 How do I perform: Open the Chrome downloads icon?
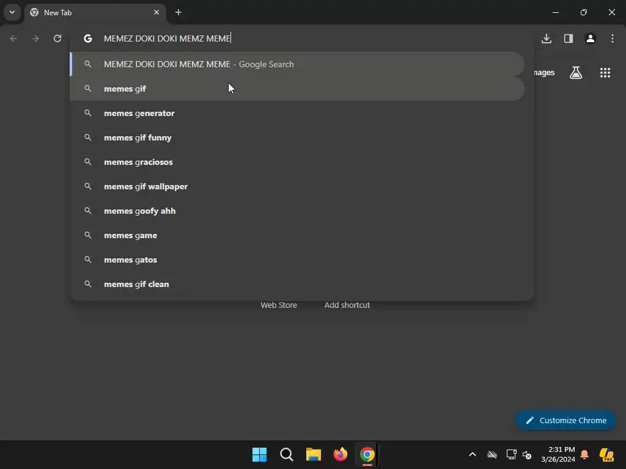(x=547, y=38)
